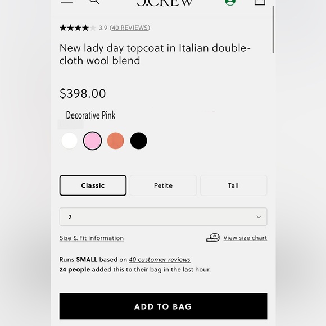
Task: Open the search magnifier icon
Action: click(x=94, y=2)
